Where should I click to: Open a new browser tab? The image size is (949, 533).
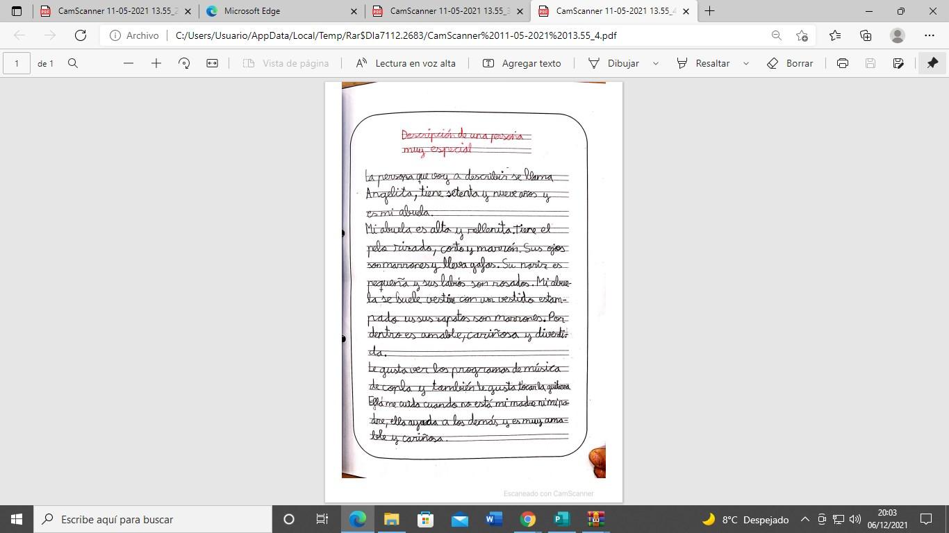tap(709, 11)
